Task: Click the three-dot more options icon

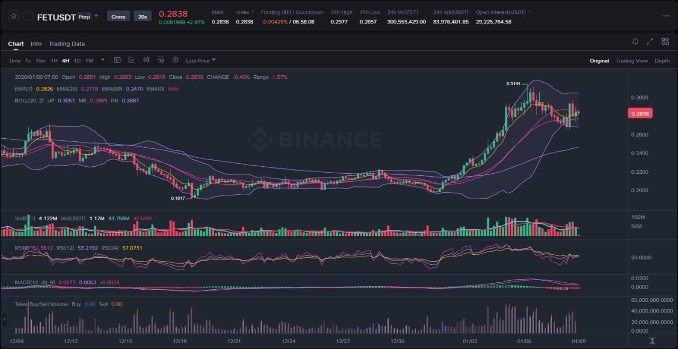Action: pos(666,16)
